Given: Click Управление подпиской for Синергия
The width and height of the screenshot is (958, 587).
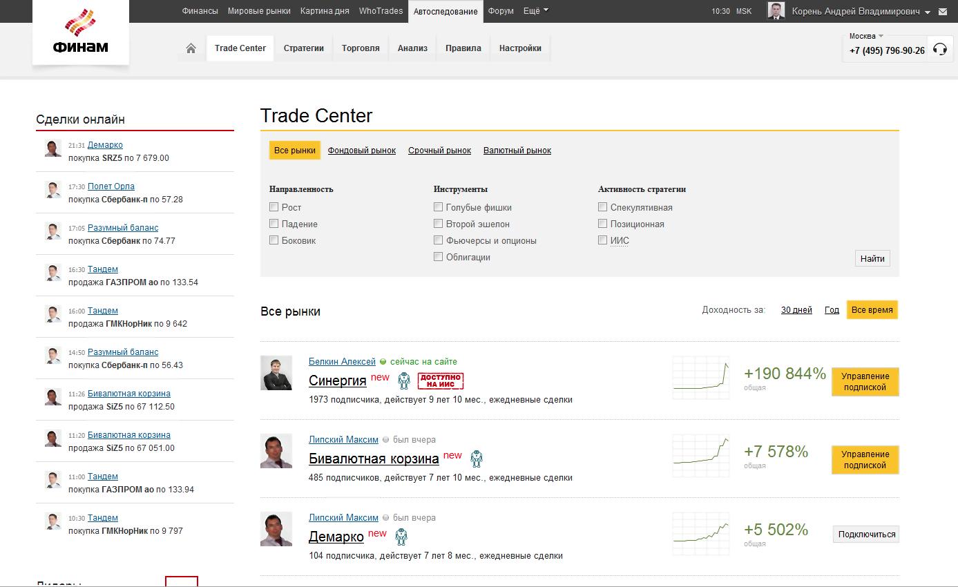Looking at the screenshot, I should [865, 382].
